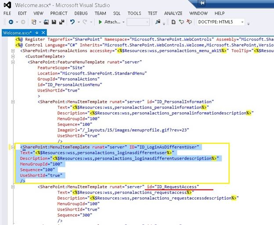
Task: Open the TOOLS menu
Action: [x=134, y=14]
